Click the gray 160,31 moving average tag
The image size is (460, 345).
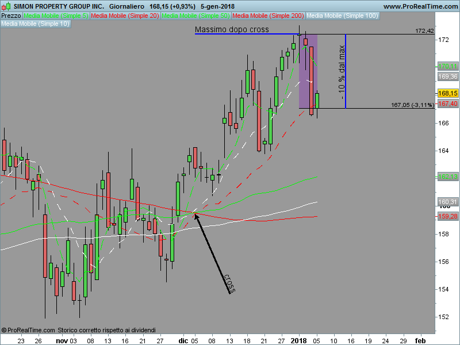(448, 202)
